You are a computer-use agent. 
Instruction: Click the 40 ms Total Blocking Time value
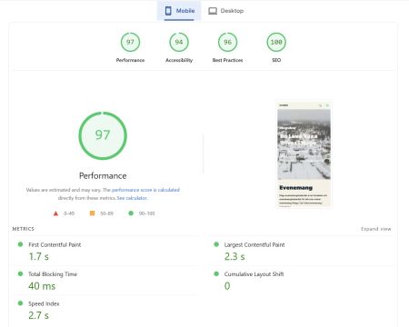42,286
